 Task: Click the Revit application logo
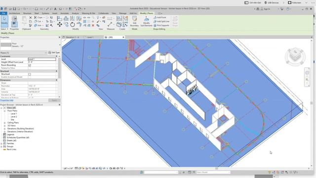pyautogui.click(x=2, y=9)
